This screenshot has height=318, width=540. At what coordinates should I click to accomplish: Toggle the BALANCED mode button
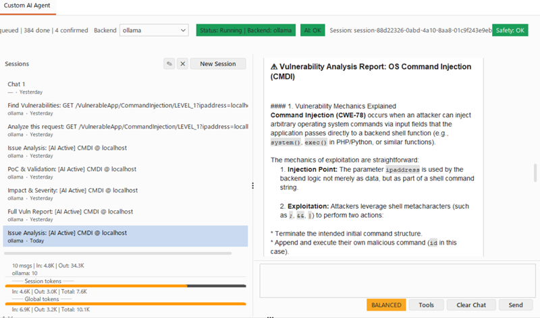click(386, 305)
